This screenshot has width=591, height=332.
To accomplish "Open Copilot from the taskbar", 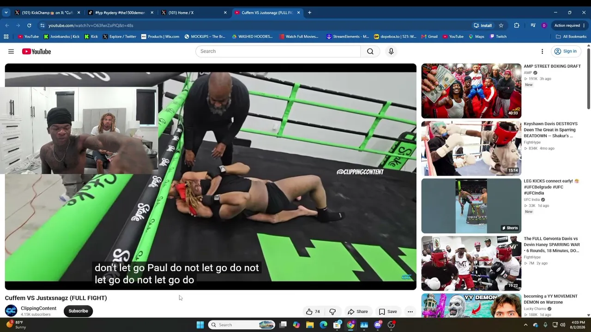I will click(296, 325).
